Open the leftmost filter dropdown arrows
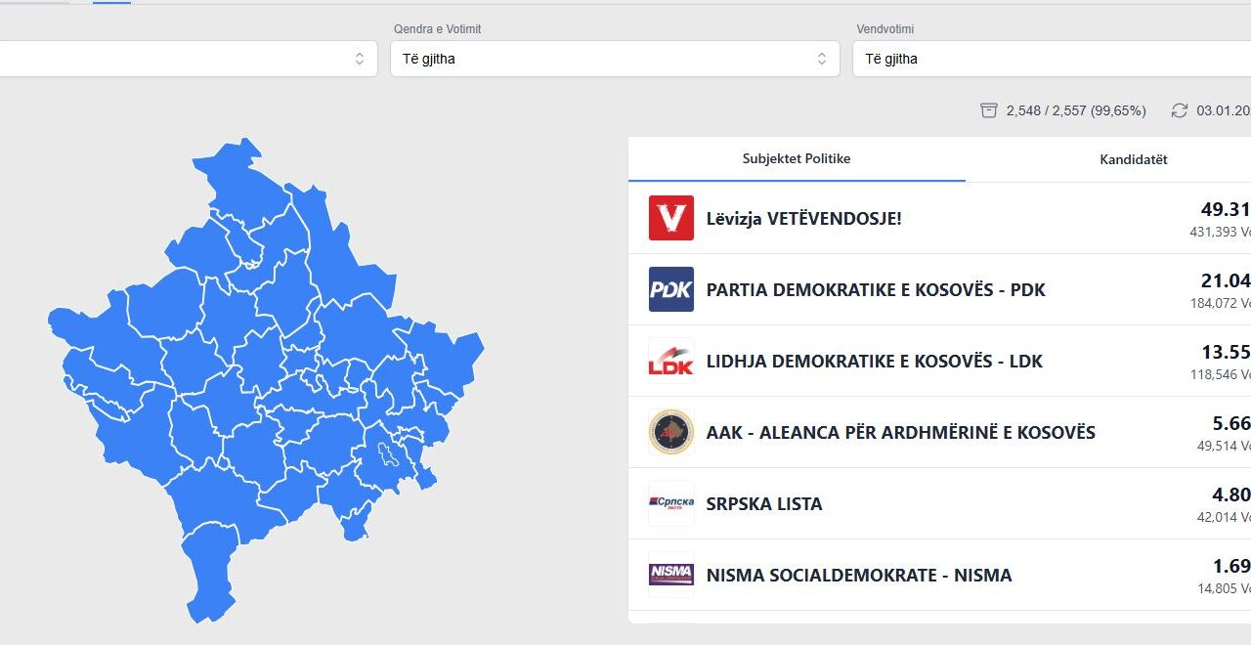The image size is (1251, 645). [360, 59]
